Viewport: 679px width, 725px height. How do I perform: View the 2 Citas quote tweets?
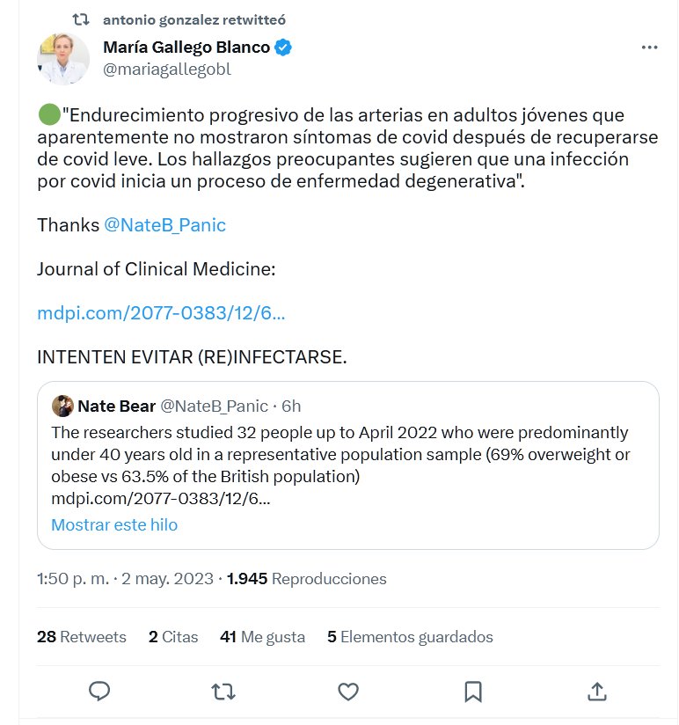[x=173, y=637]
